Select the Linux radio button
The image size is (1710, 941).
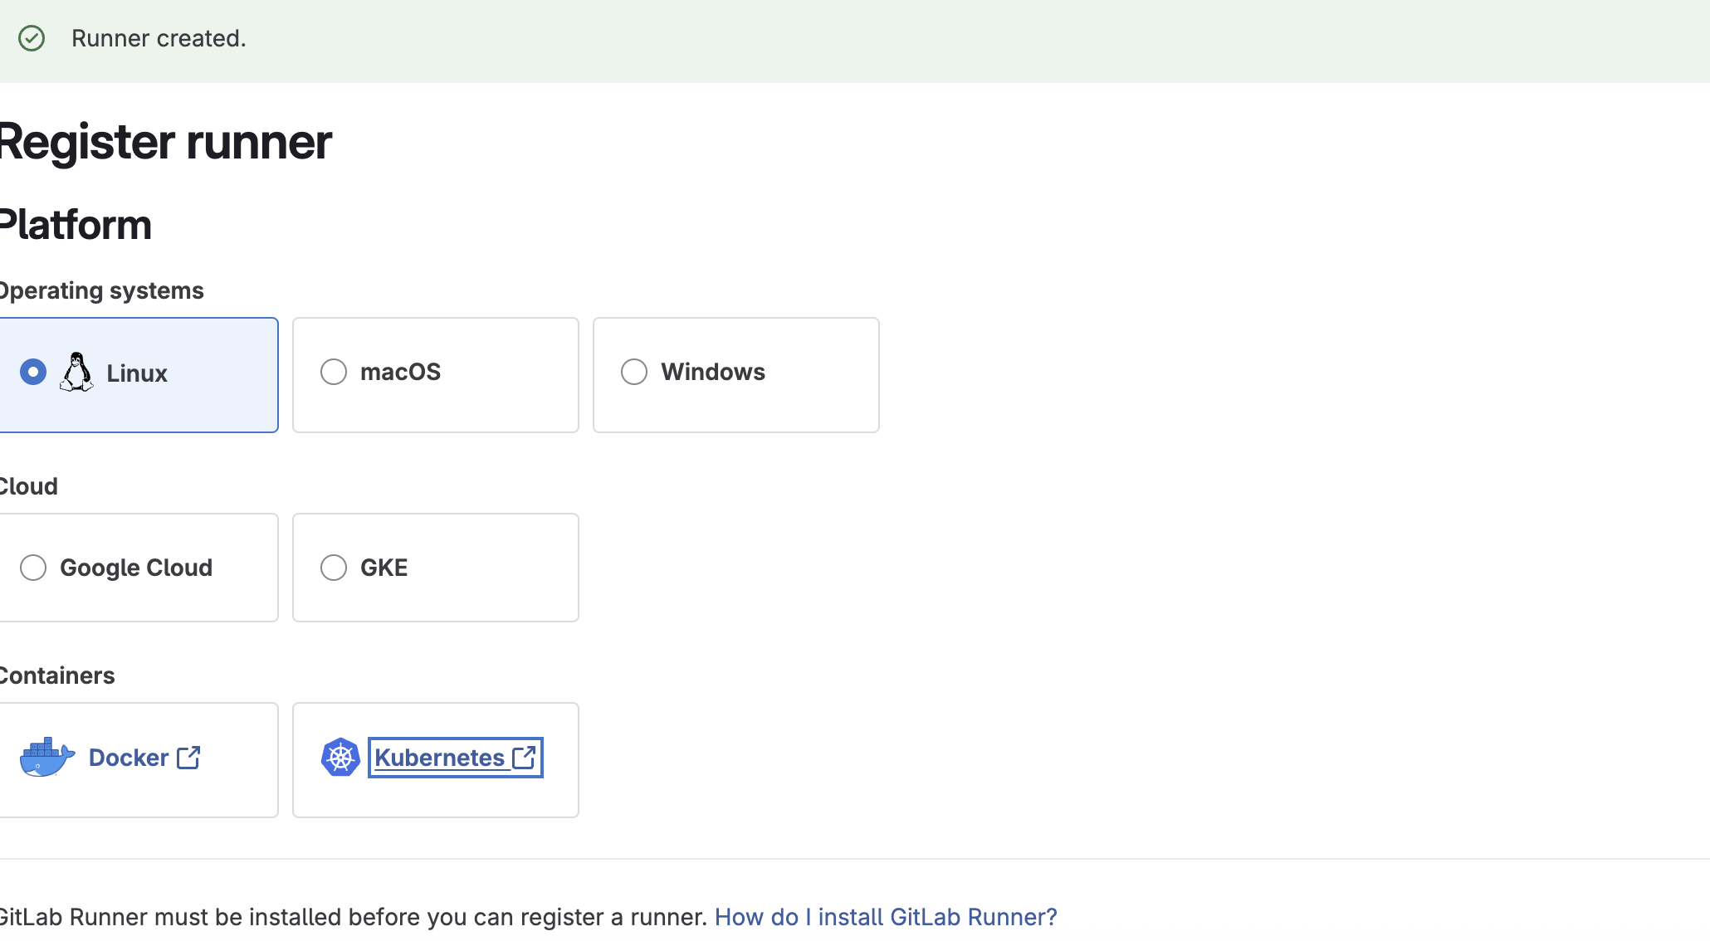(33, 372)
